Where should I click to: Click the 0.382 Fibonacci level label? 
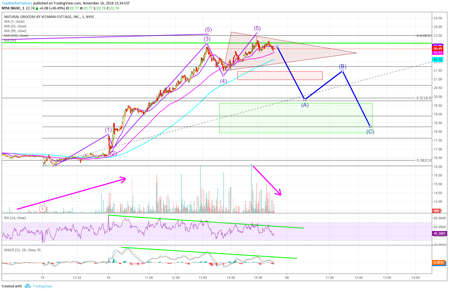(x=424, y=160)
